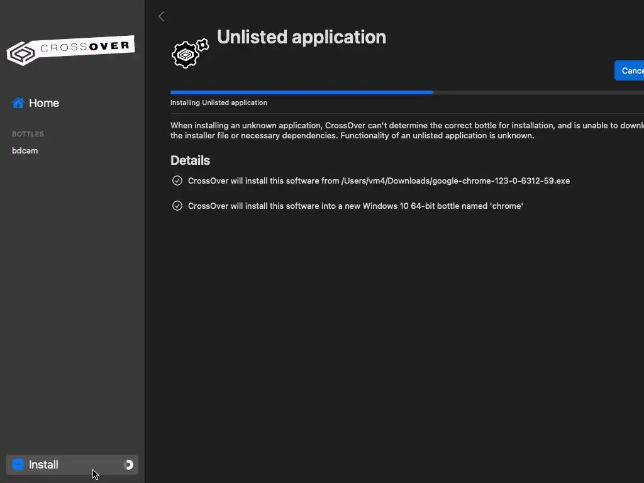This screenshot has width=644, height=483.
Task: Click the BOTTLES section header
Action: pyautogui.click(x=28, y=134)
